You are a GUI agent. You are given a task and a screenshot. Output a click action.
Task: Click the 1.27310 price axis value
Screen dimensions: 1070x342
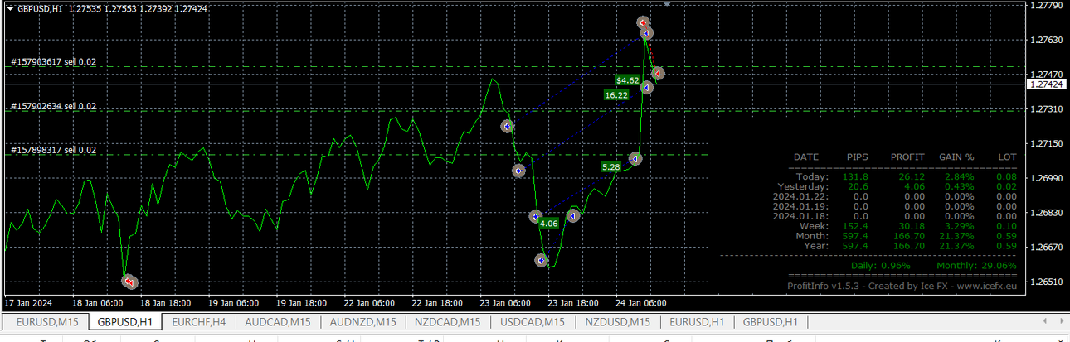coord(1046,109)
